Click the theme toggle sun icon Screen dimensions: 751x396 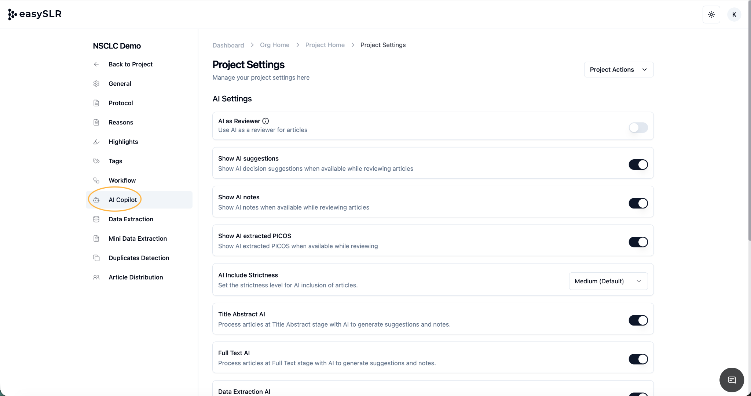(x=711, y=15)
